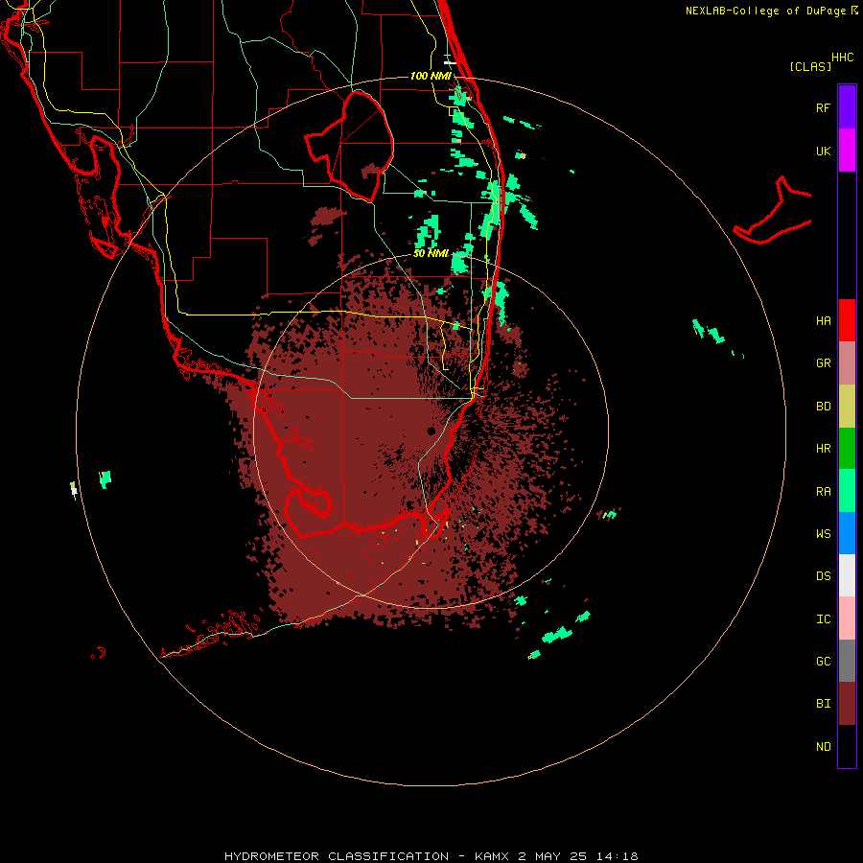Click the DS white legend swatch

(847, 575)
